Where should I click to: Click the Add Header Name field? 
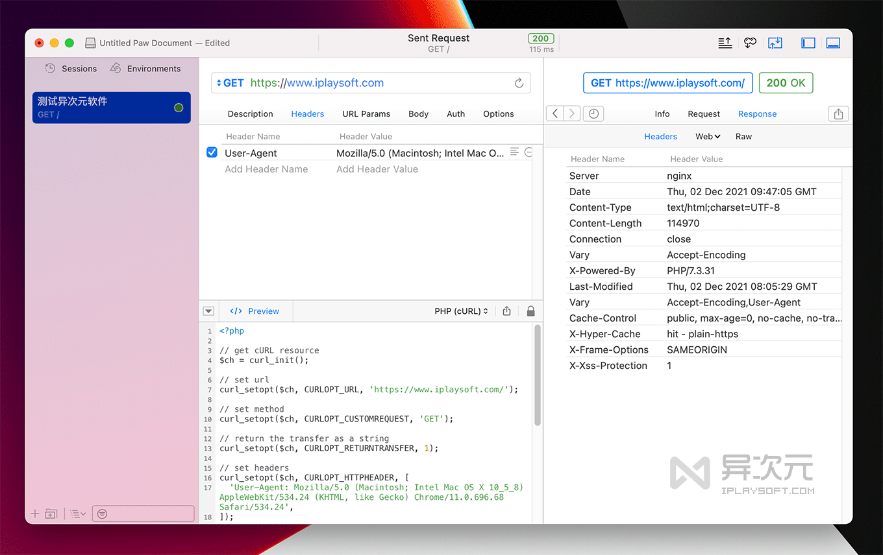(266, 169)
